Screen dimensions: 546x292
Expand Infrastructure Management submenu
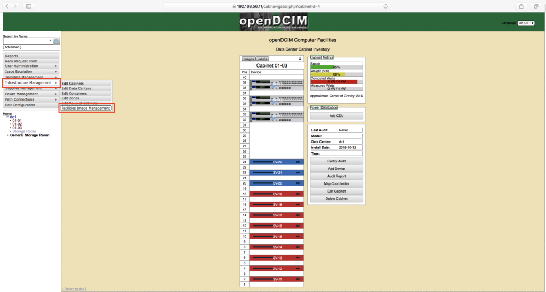click(31, 82)
